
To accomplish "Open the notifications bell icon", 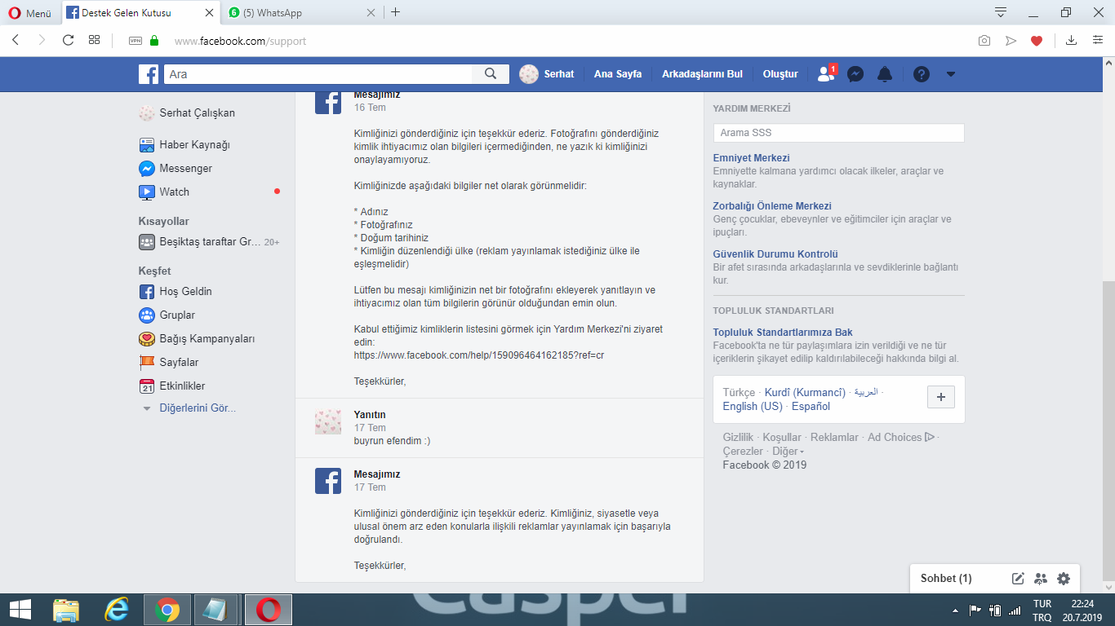I will pos(885,74).
